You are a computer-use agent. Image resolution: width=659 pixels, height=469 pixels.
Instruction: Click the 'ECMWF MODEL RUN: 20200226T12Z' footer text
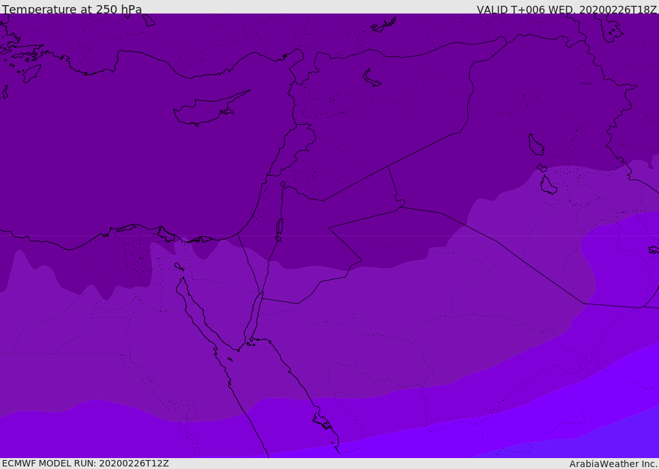86,463
